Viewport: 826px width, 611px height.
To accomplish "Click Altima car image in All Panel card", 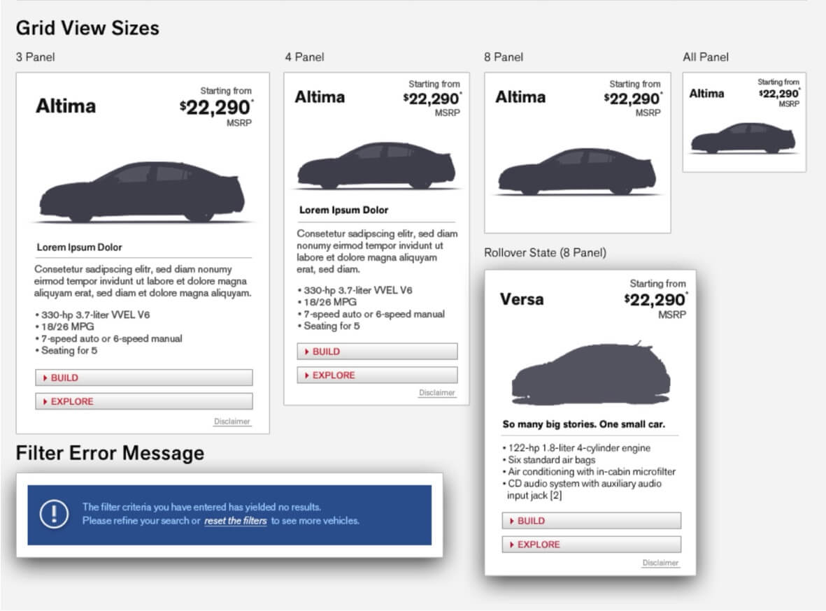I will click(x=743, y=138).
